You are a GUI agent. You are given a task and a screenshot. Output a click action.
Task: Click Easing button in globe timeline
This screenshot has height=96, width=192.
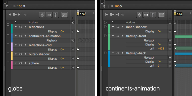[x=64, y=15]
